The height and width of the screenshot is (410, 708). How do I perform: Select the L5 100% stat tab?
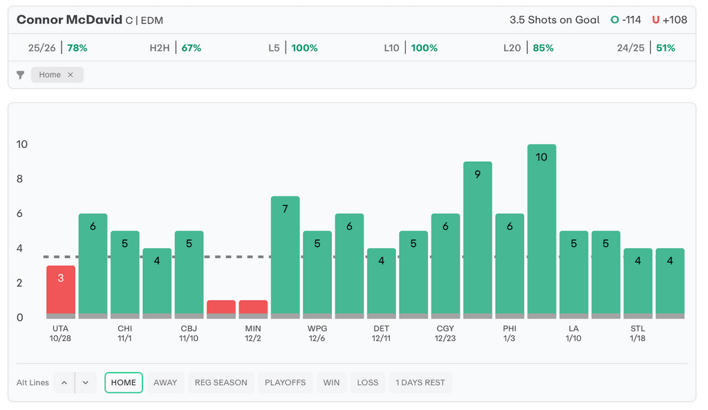coord(293,48)
